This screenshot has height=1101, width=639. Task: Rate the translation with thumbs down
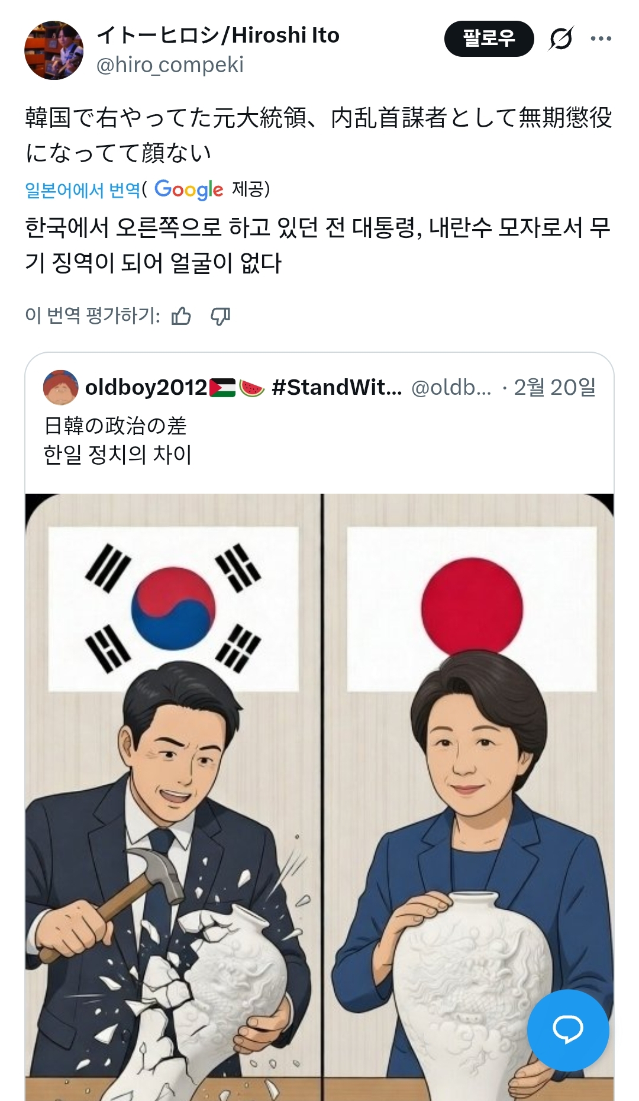pyautogui.click(x=221, y=316)
